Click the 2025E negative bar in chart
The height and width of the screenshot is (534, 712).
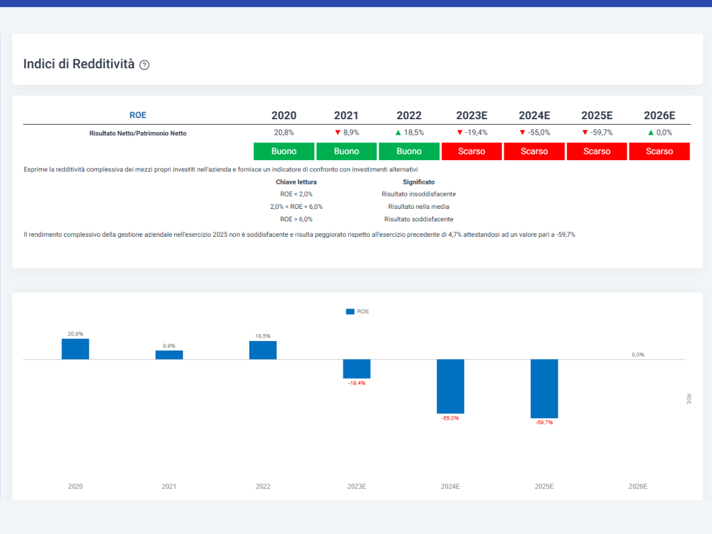click(x=544, y=389)
